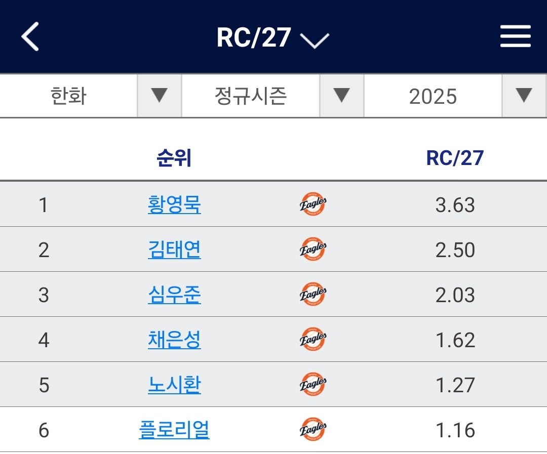Open player 심우준's profile link
This screenshot has width=547, height=454.
pyautogui.click(x=174, y=295)
